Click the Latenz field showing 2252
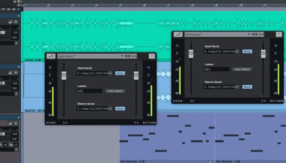This screenshot has width=286, height=163. tap(89, 91)
